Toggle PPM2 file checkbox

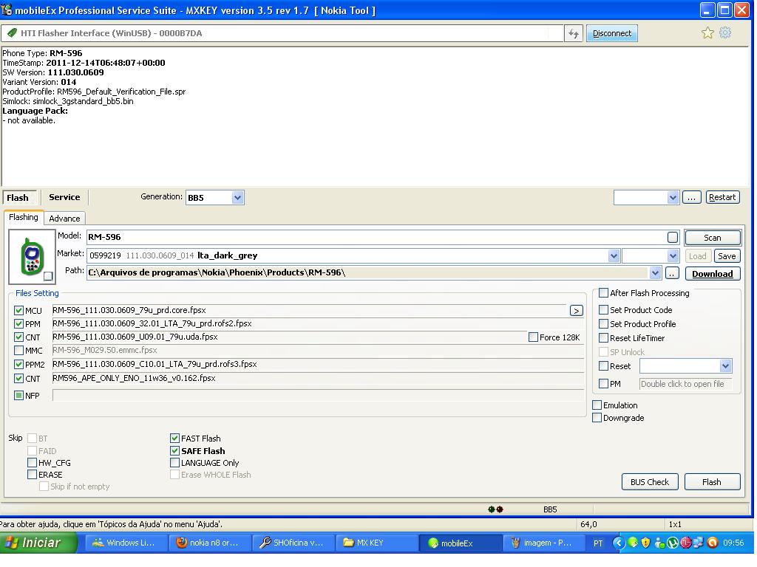coord(18,365)
